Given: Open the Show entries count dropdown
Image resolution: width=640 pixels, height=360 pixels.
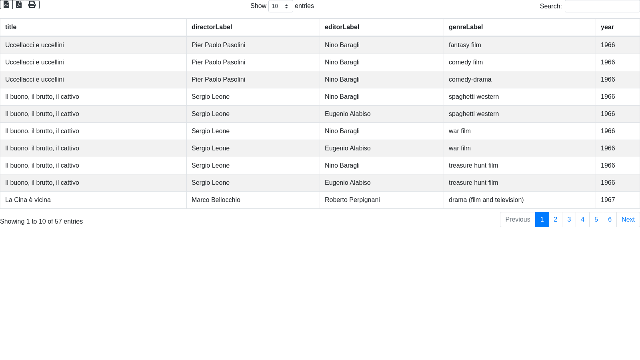Looking at the screenshot, I should point(280,6).
